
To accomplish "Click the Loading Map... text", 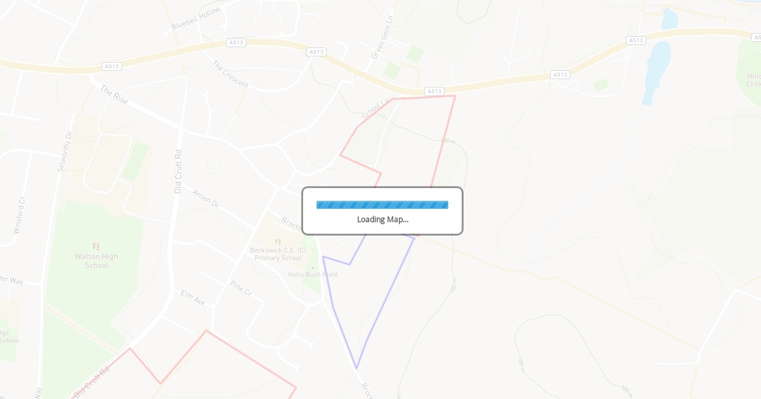I will click(x=382, y=219).
